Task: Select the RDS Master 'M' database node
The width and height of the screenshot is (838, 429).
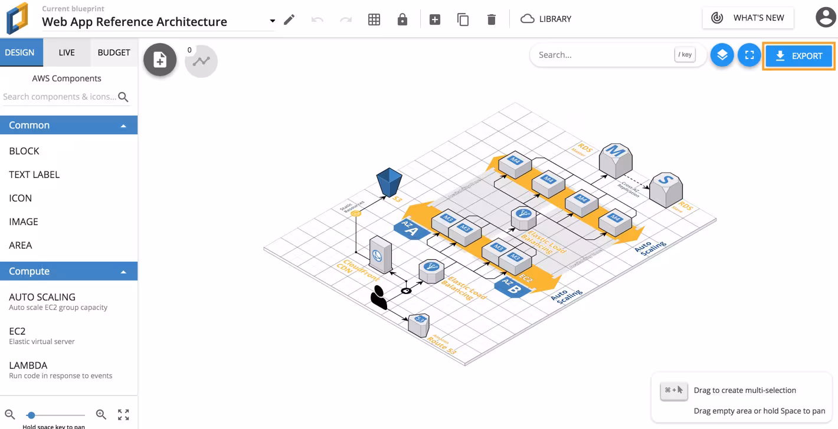Action: tap(616, 160)
